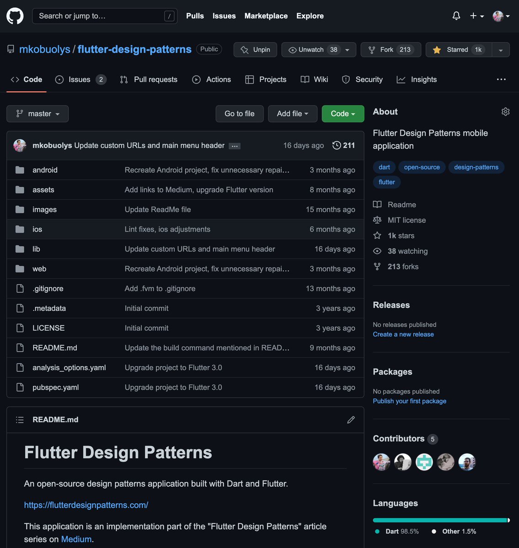
Task: Open the Readme link in About
Action: (395, 205)
